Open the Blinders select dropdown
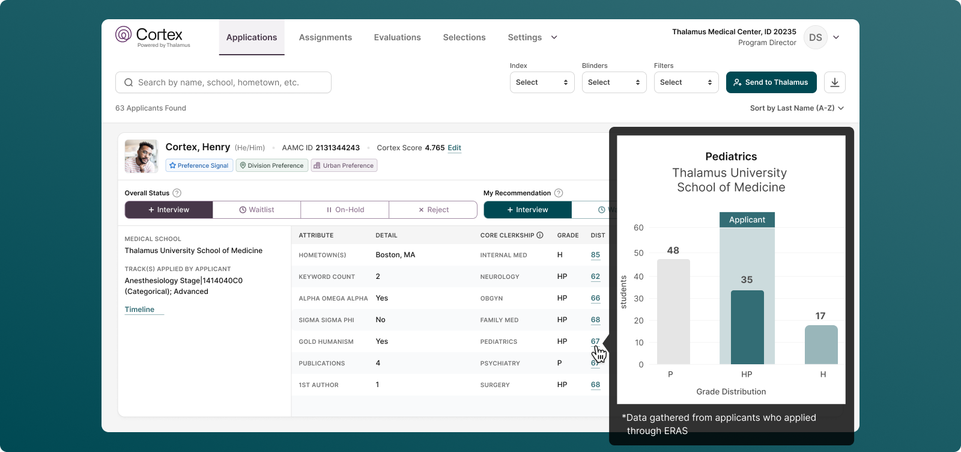 point(614,82)
